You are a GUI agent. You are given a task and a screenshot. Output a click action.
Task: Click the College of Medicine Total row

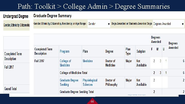pos(73,73)
